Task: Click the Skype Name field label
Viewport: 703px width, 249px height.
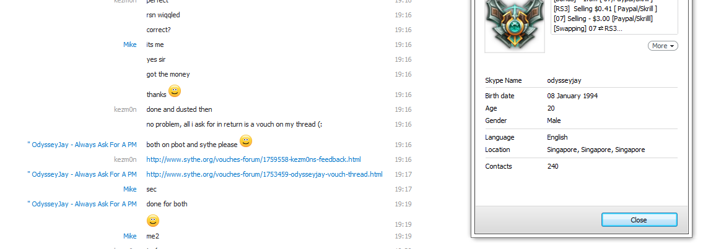Action: pos(504,81)
